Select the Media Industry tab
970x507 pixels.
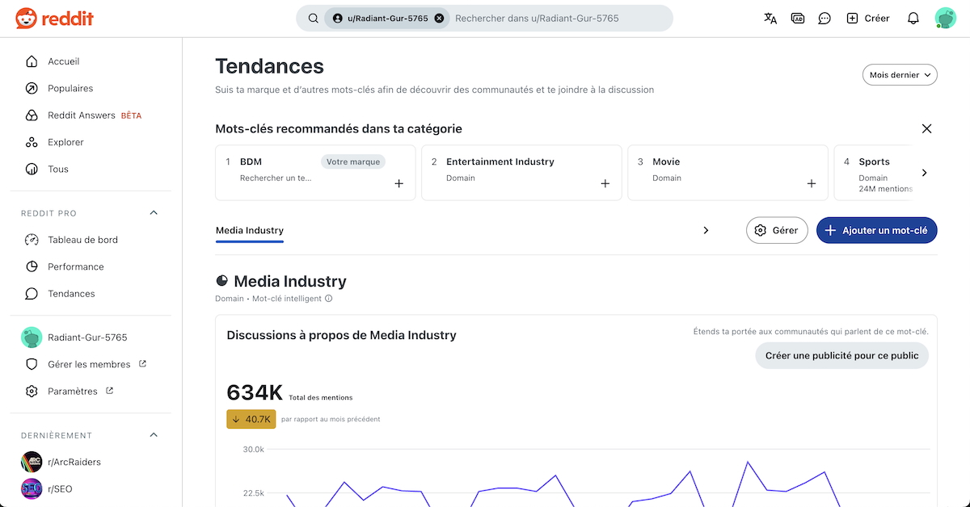pos(250,231)
